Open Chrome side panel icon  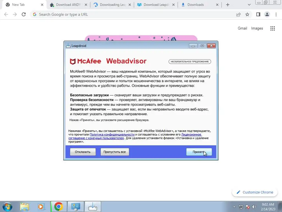(x=258, y=14)
